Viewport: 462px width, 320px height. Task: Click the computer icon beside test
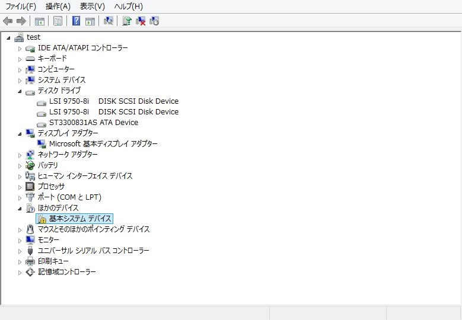tap(19, 37)
